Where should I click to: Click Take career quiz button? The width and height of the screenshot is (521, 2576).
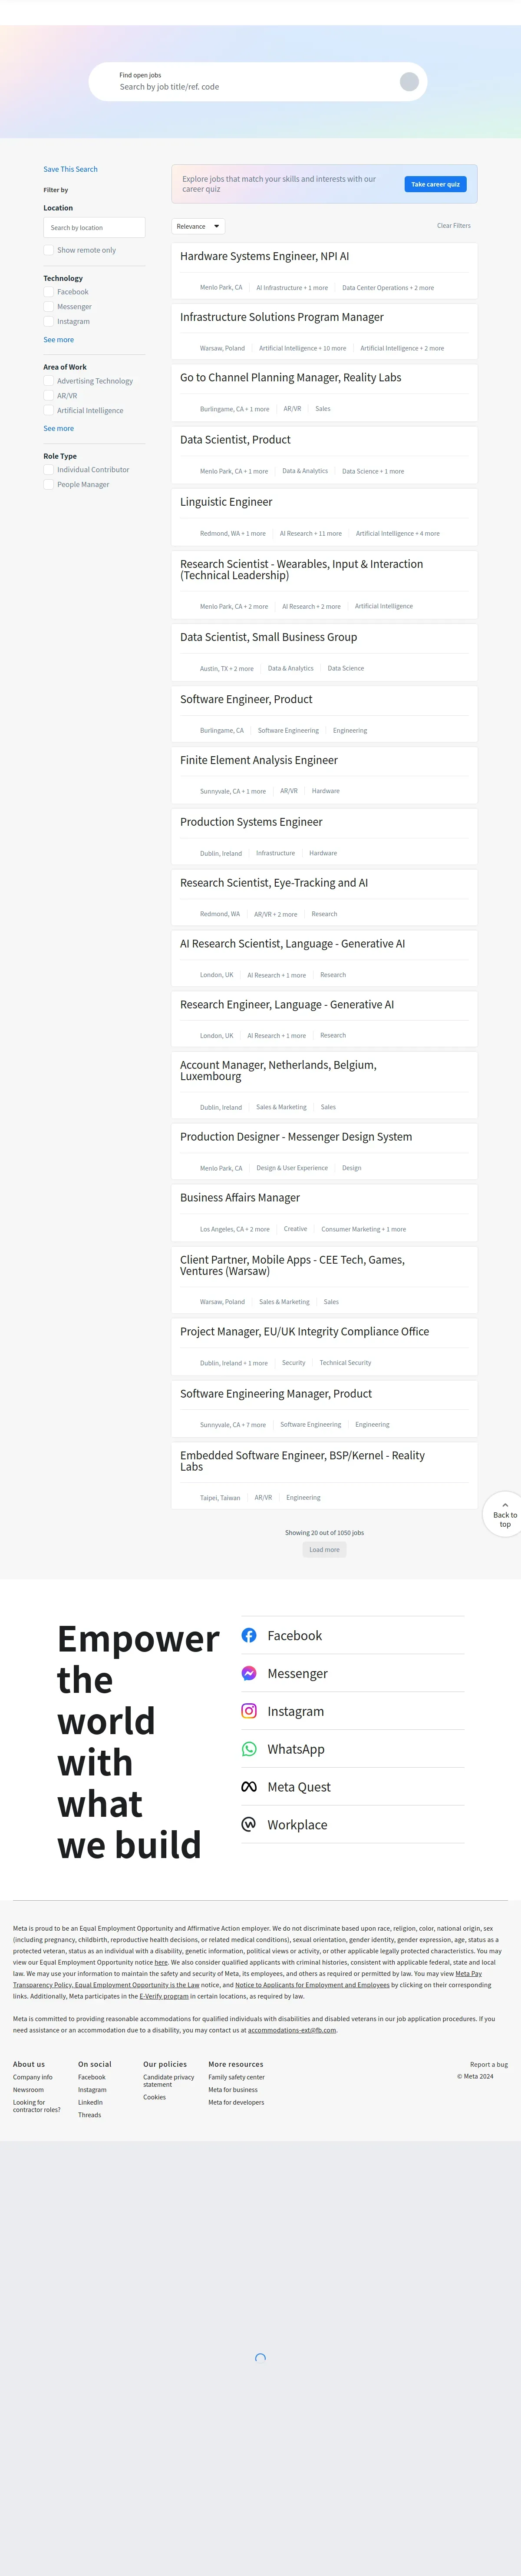435,184
